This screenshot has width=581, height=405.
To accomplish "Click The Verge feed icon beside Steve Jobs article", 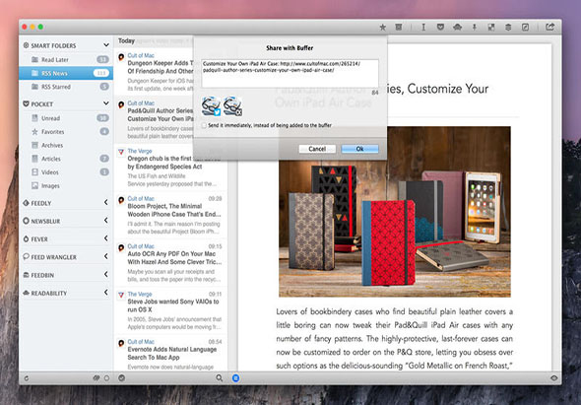I will click(x=121, y=296).
